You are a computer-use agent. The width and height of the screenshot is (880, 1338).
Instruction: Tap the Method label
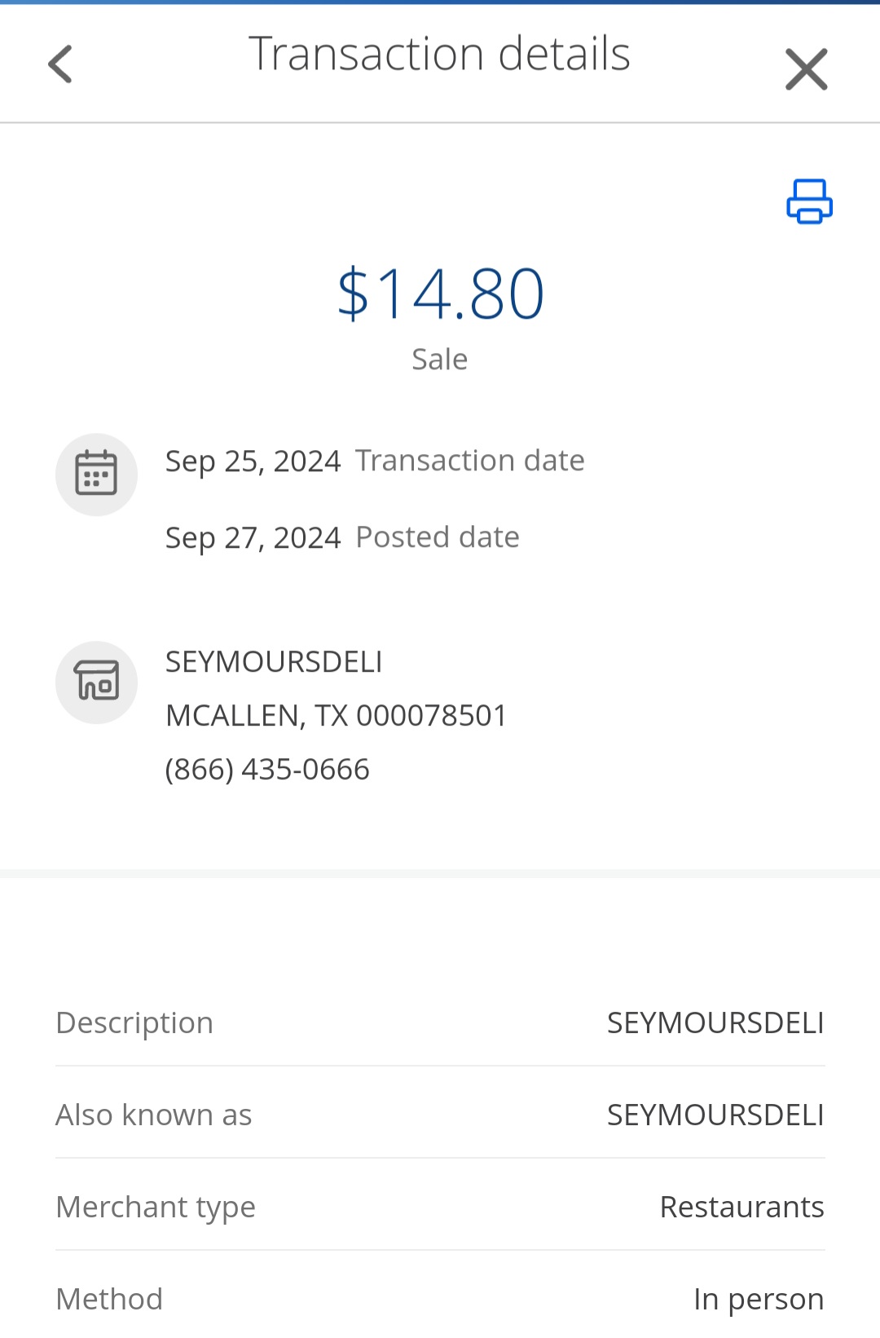[x=109, y=1300]
